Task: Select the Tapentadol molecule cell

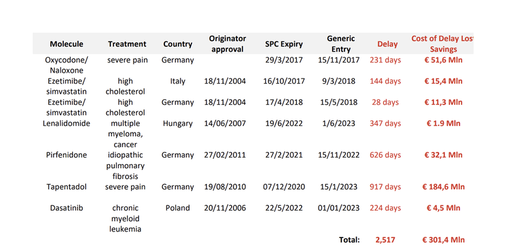Action: (x=66, y=187)
